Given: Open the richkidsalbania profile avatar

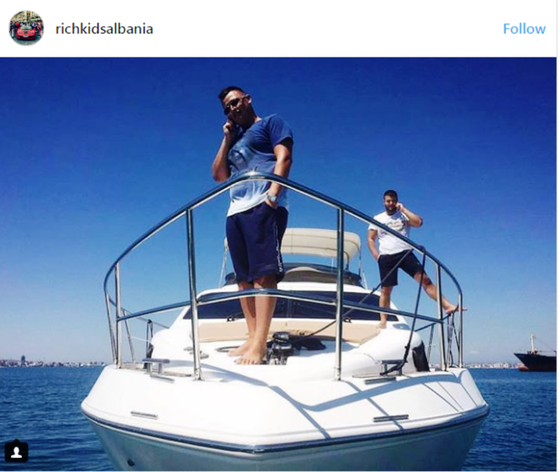Looking at the screenshot, I should click(x=26, y=28).
